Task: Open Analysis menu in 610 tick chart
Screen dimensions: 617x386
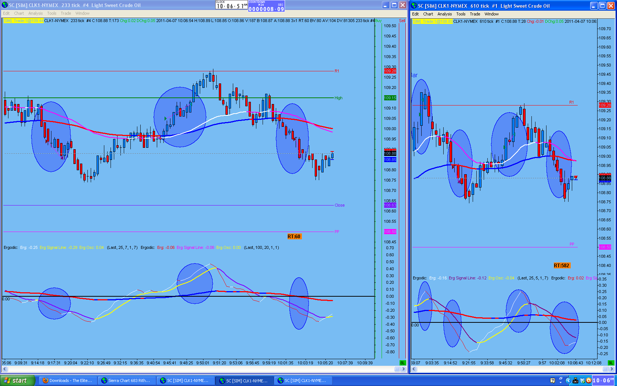Action: [445, 14]
